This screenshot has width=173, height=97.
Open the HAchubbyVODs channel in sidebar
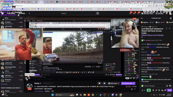coord(12,68)
